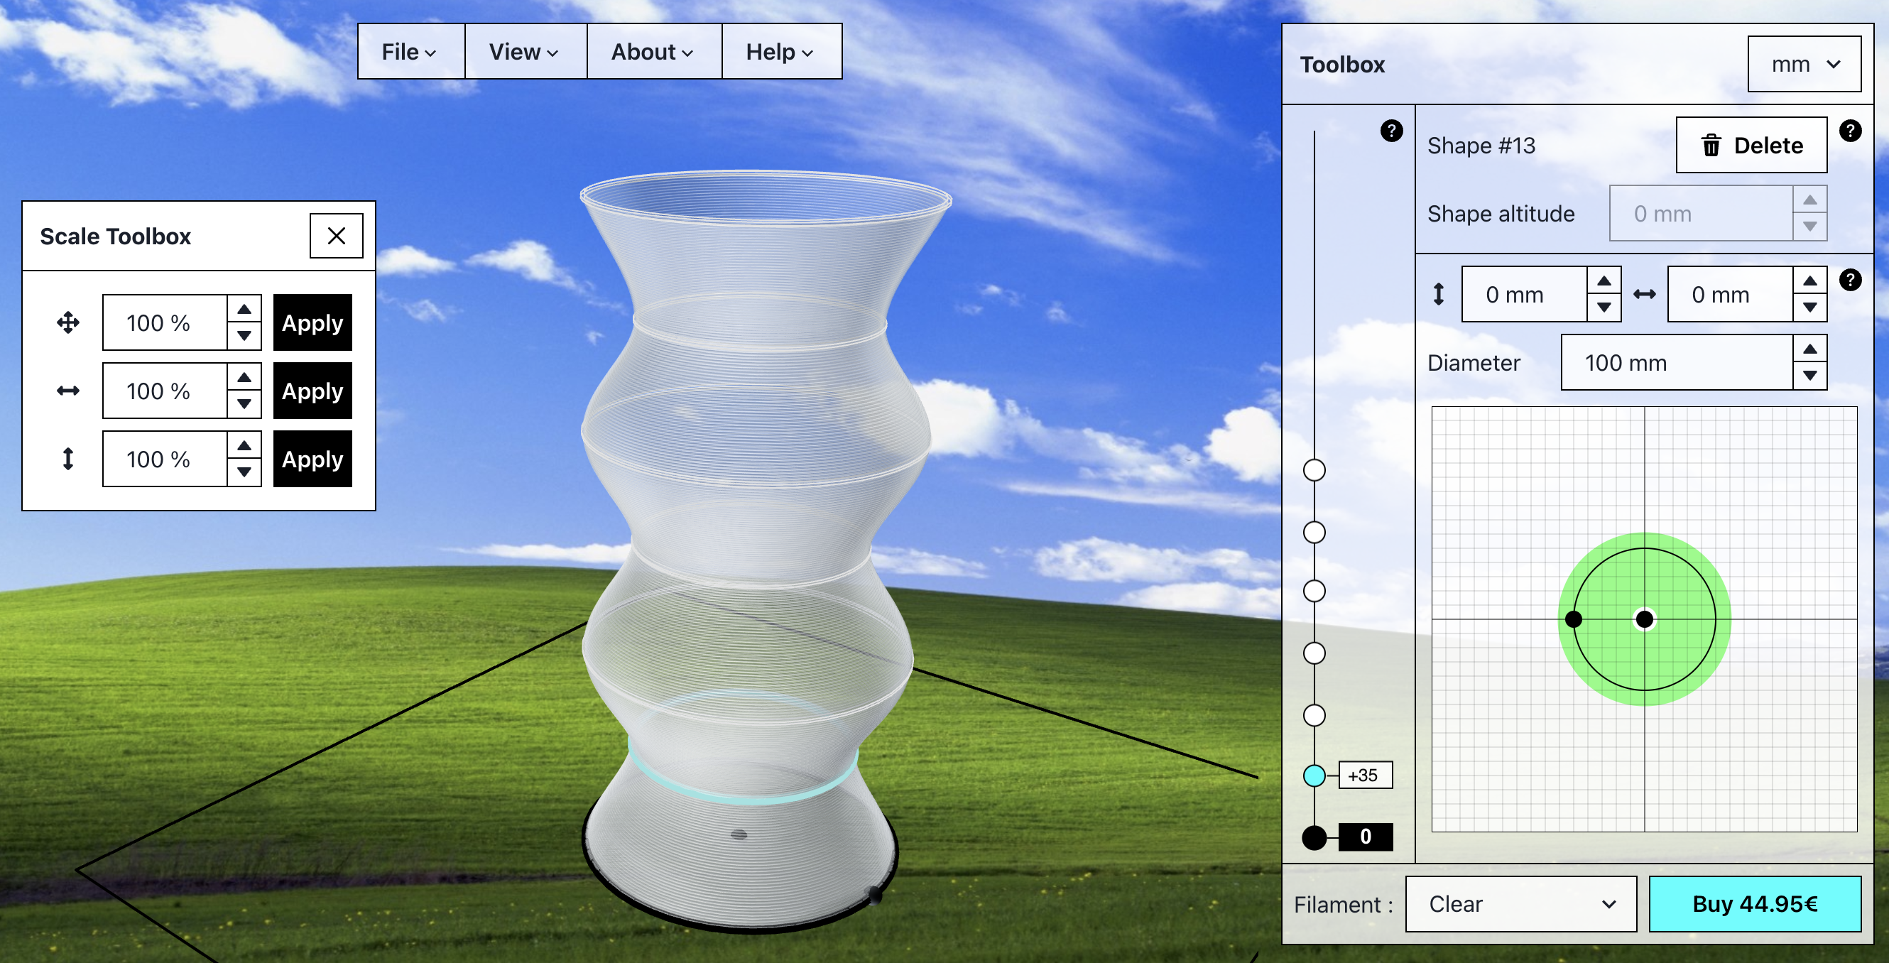1889x963 pixels.
Task: Apply the horizontal scale percentage
Action: pos(312,391)
